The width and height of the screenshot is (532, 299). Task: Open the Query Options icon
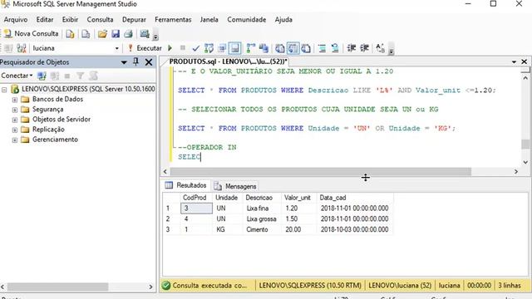point(222,48)
